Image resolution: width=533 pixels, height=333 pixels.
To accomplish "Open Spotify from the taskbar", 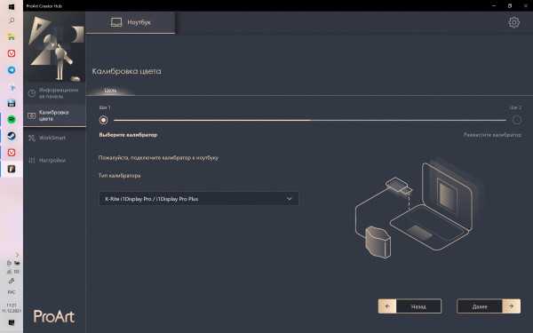I will point(12,119).
